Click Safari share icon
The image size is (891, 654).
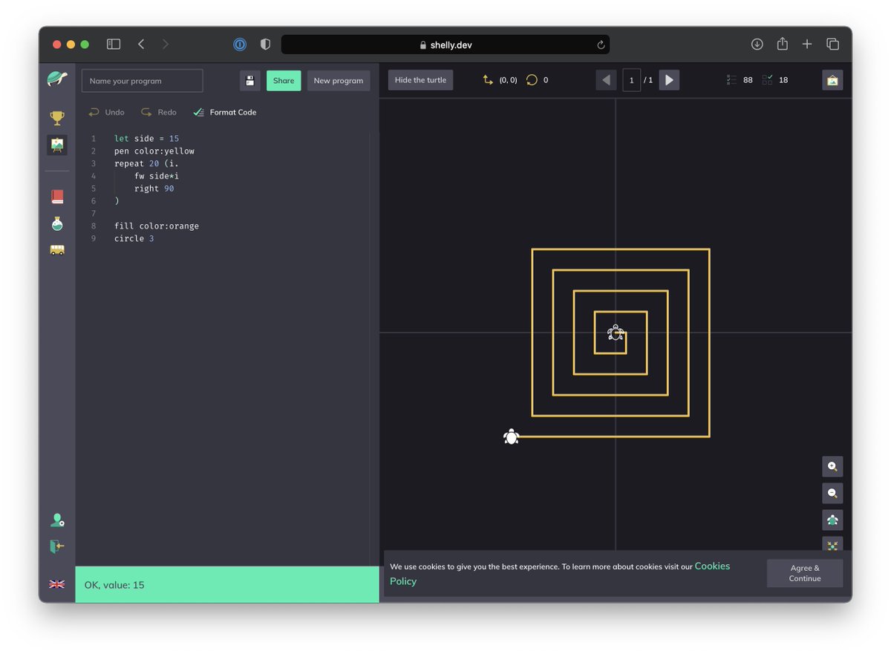783,44
